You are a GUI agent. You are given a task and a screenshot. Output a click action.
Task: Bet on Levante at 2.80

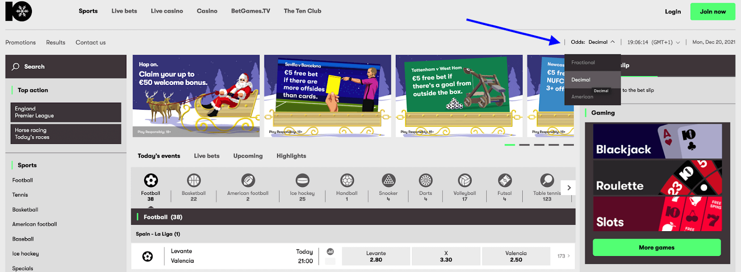point(376,256)
